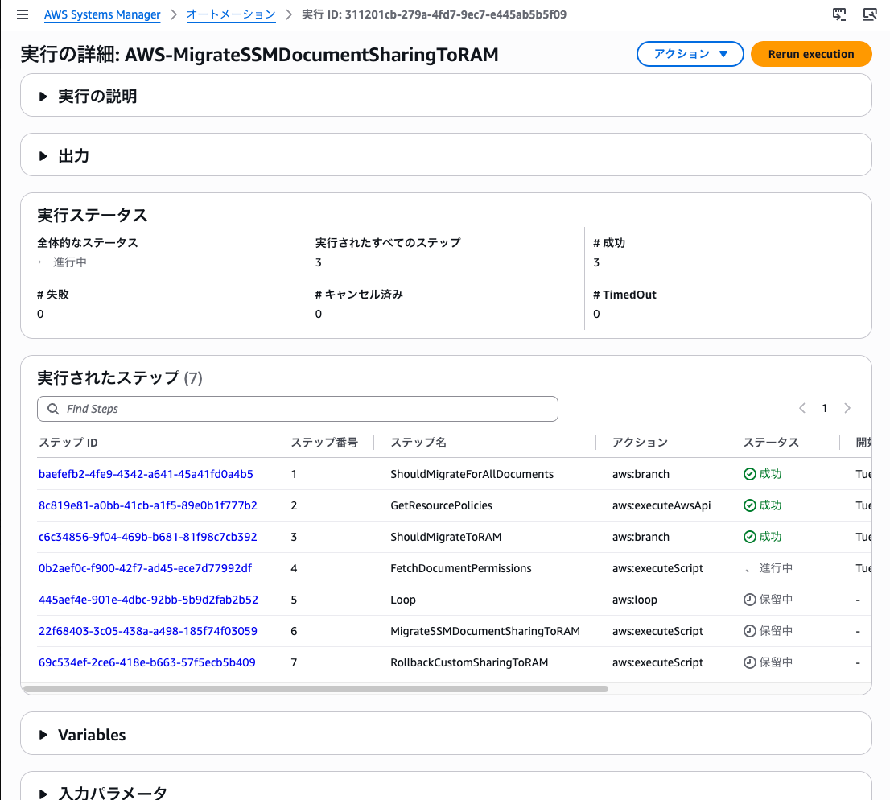Screen dimensions: 890x800
Task: Expand the 出力 section
Action: point(43,156)
